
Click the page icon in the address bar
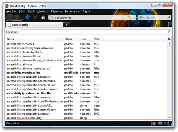coord(51,17)
